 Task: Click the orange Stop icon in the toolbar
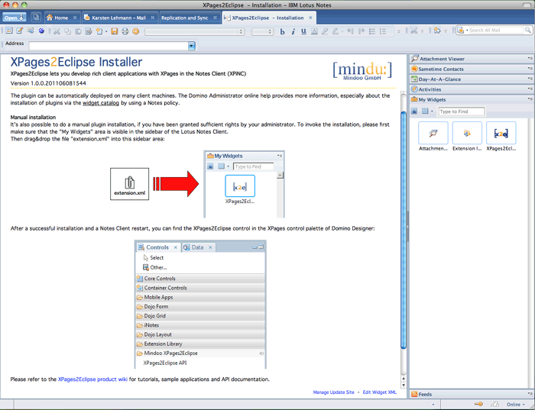click(136, 31)
